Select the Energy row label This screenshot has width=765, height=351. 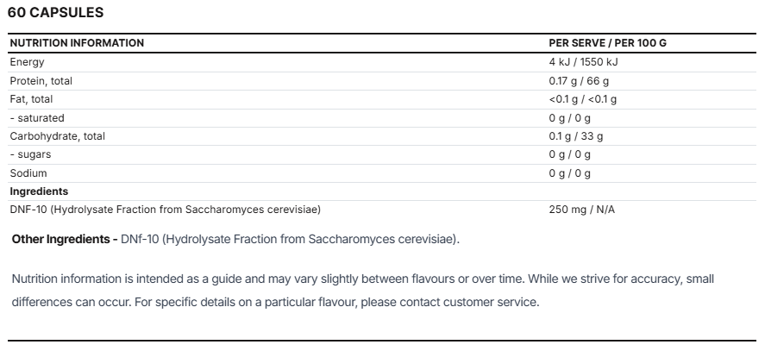pos(27,62)
